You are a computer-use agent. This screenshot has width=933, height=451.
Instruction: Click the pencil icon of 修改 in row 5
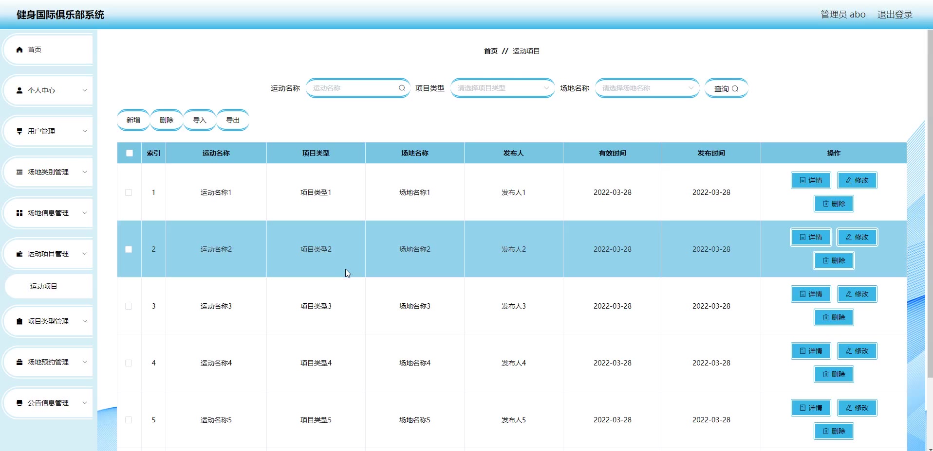849,408
